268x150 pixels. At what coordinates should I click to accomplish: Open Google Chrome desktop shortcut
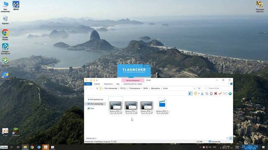5,34
